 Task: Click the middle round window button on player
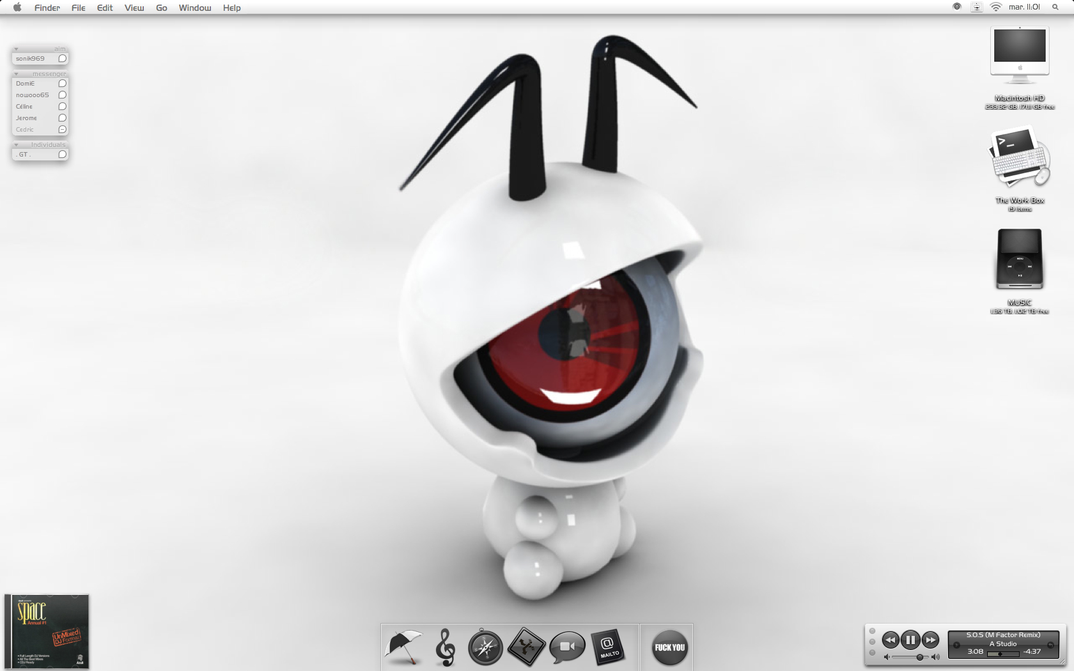(x=872, y=642)
